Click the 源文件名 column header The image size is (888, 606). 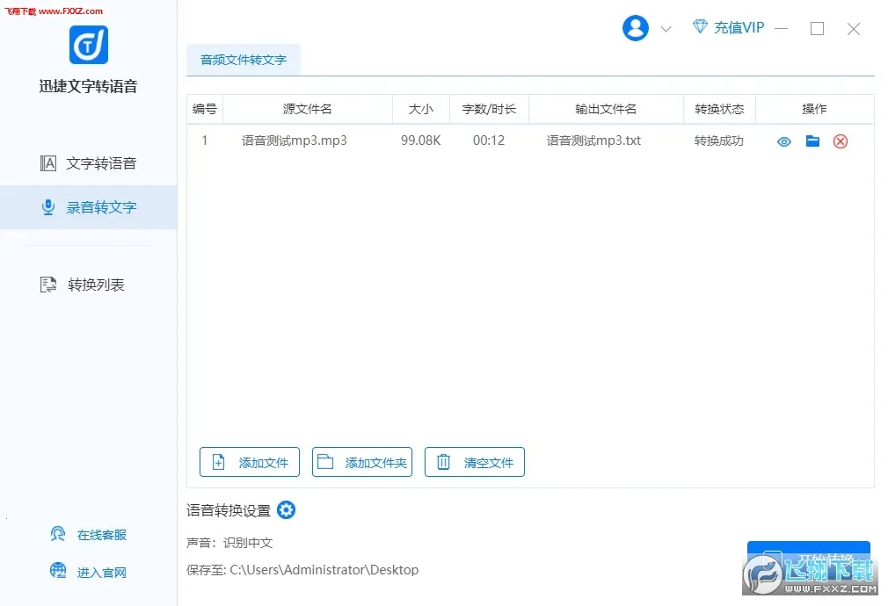click(x=307, y=109)
